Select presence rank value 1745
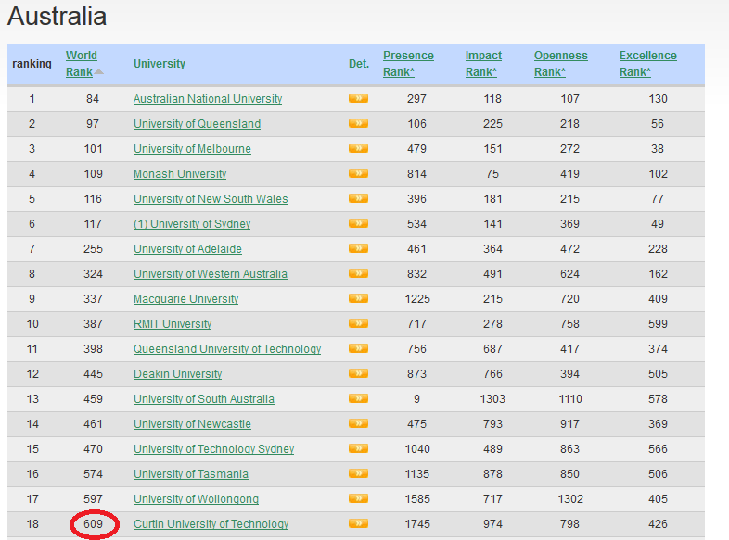729x540 pixels. pos(417,524)
